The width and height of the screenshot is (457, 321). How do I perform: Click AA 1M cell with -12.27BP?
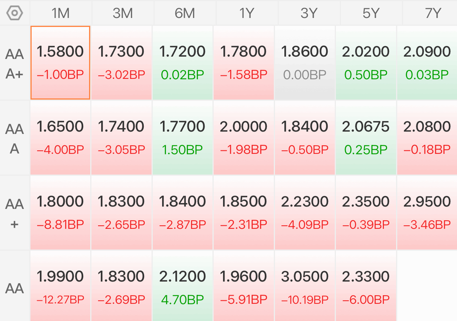[60, 286]
